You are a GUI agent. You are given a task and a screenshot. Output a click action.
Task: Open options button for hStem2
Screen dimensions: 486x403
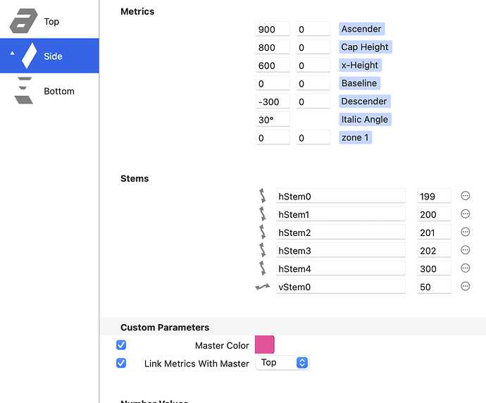(x=465, y=232)
